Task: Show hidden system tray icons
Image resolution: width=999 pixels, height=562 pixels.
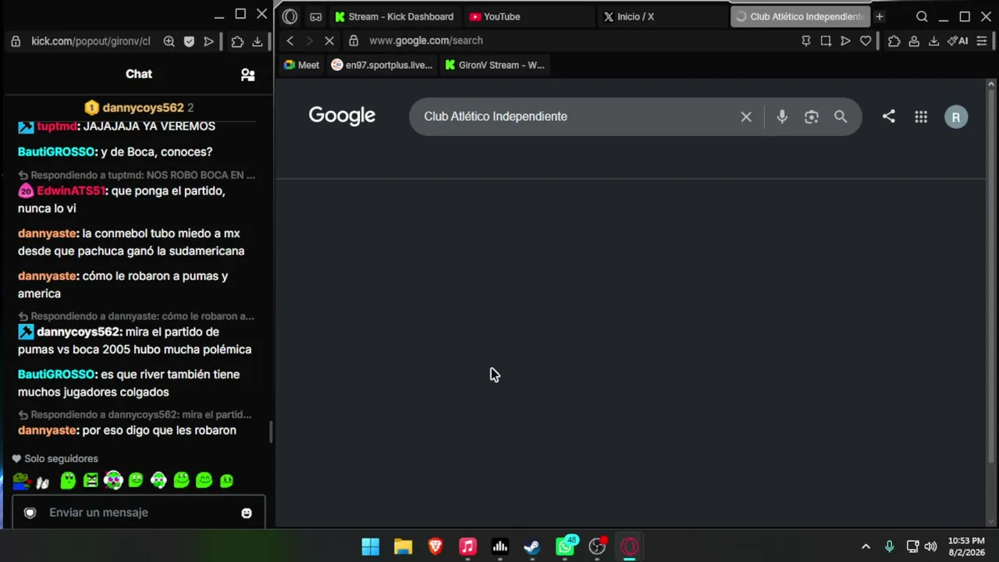Action: pos(866,546)
